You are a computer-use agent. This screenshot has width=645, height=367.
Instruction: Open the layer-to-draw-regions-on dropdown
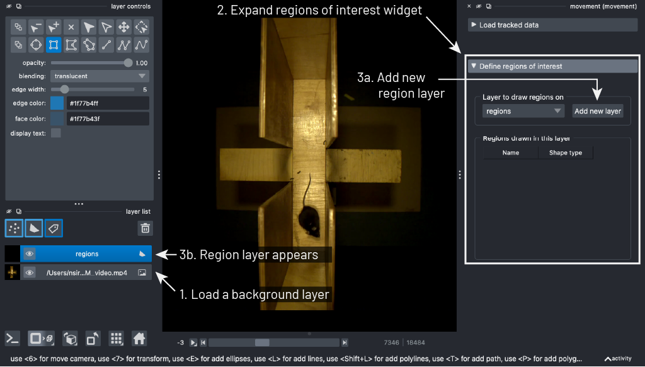[x=523, y=110]
